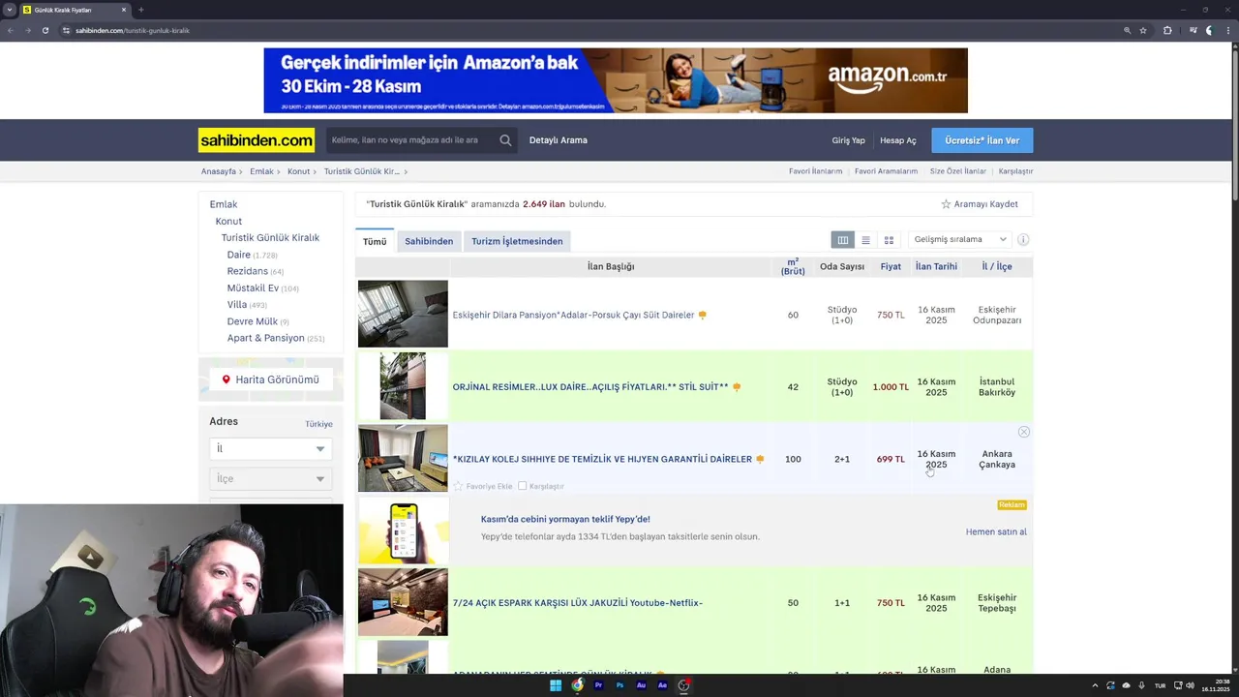Click the Windows Start button
The height and width of the screenshot is (697, 1239).
tap(556, 685)
